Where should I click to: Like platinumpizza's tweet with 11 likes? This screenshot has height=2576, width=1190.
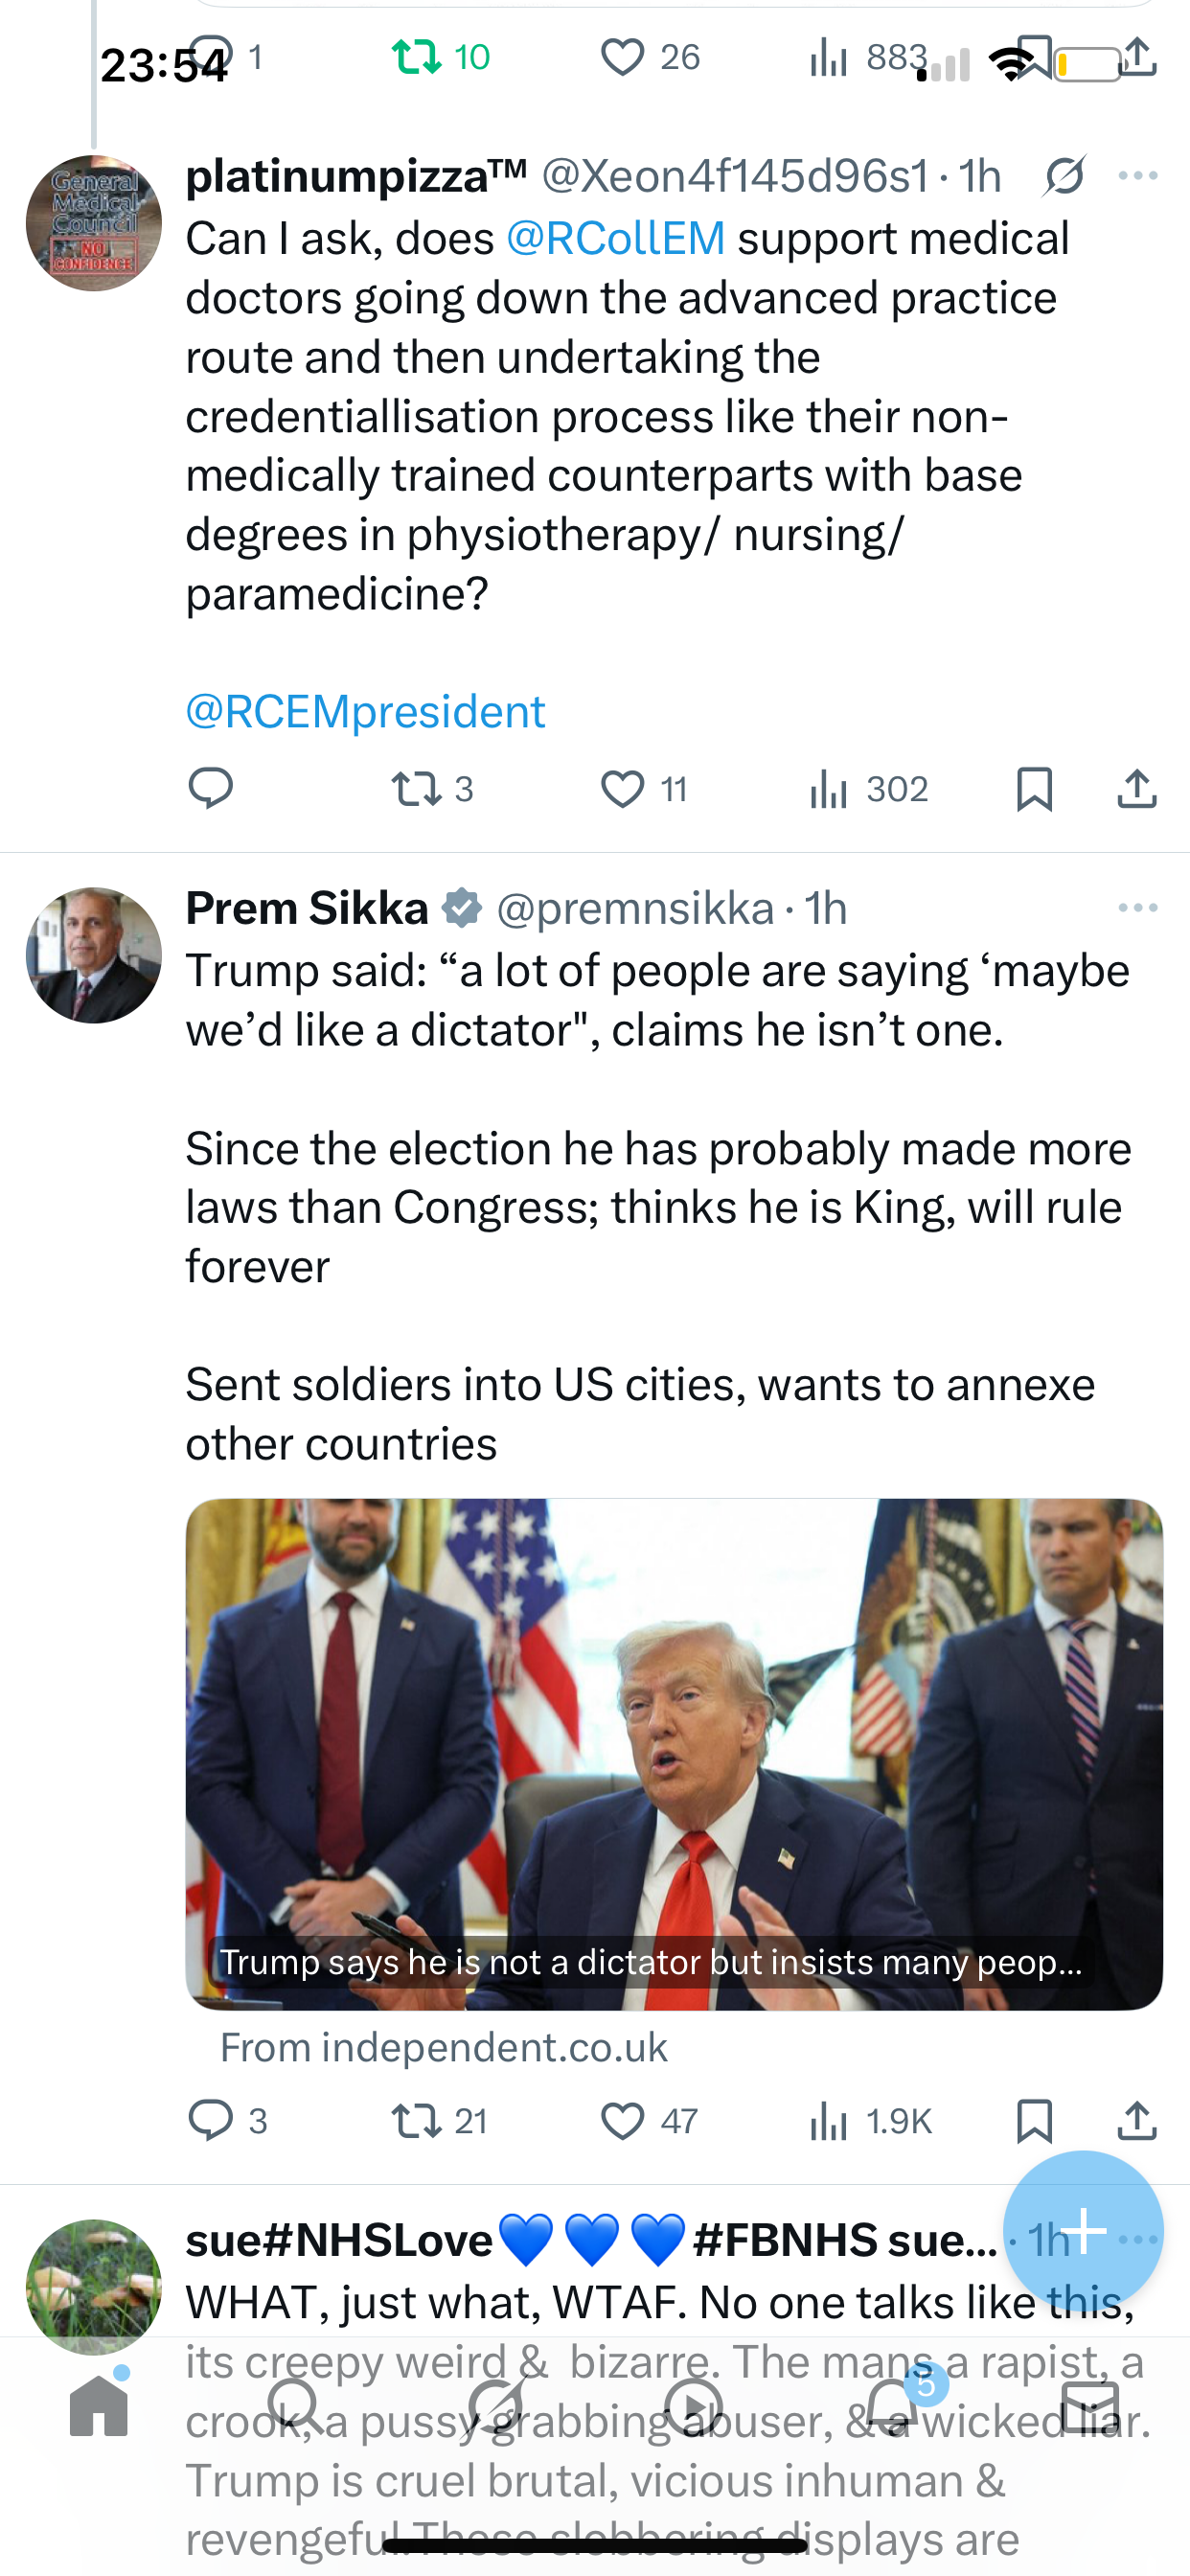623,789
